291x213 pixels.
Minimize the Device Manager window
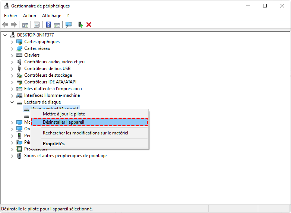pos(248,6)
